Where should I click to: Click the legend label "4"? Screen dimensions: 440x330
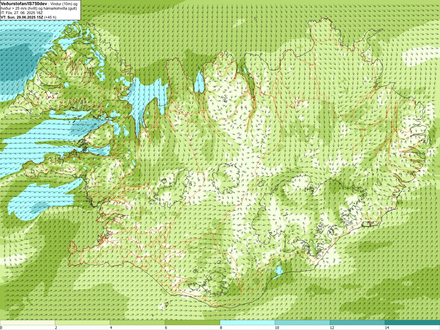[111, 328]
